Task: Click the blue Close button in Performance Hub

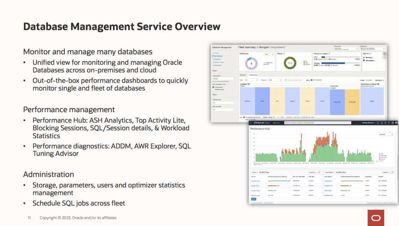Action: click(253, 199)
